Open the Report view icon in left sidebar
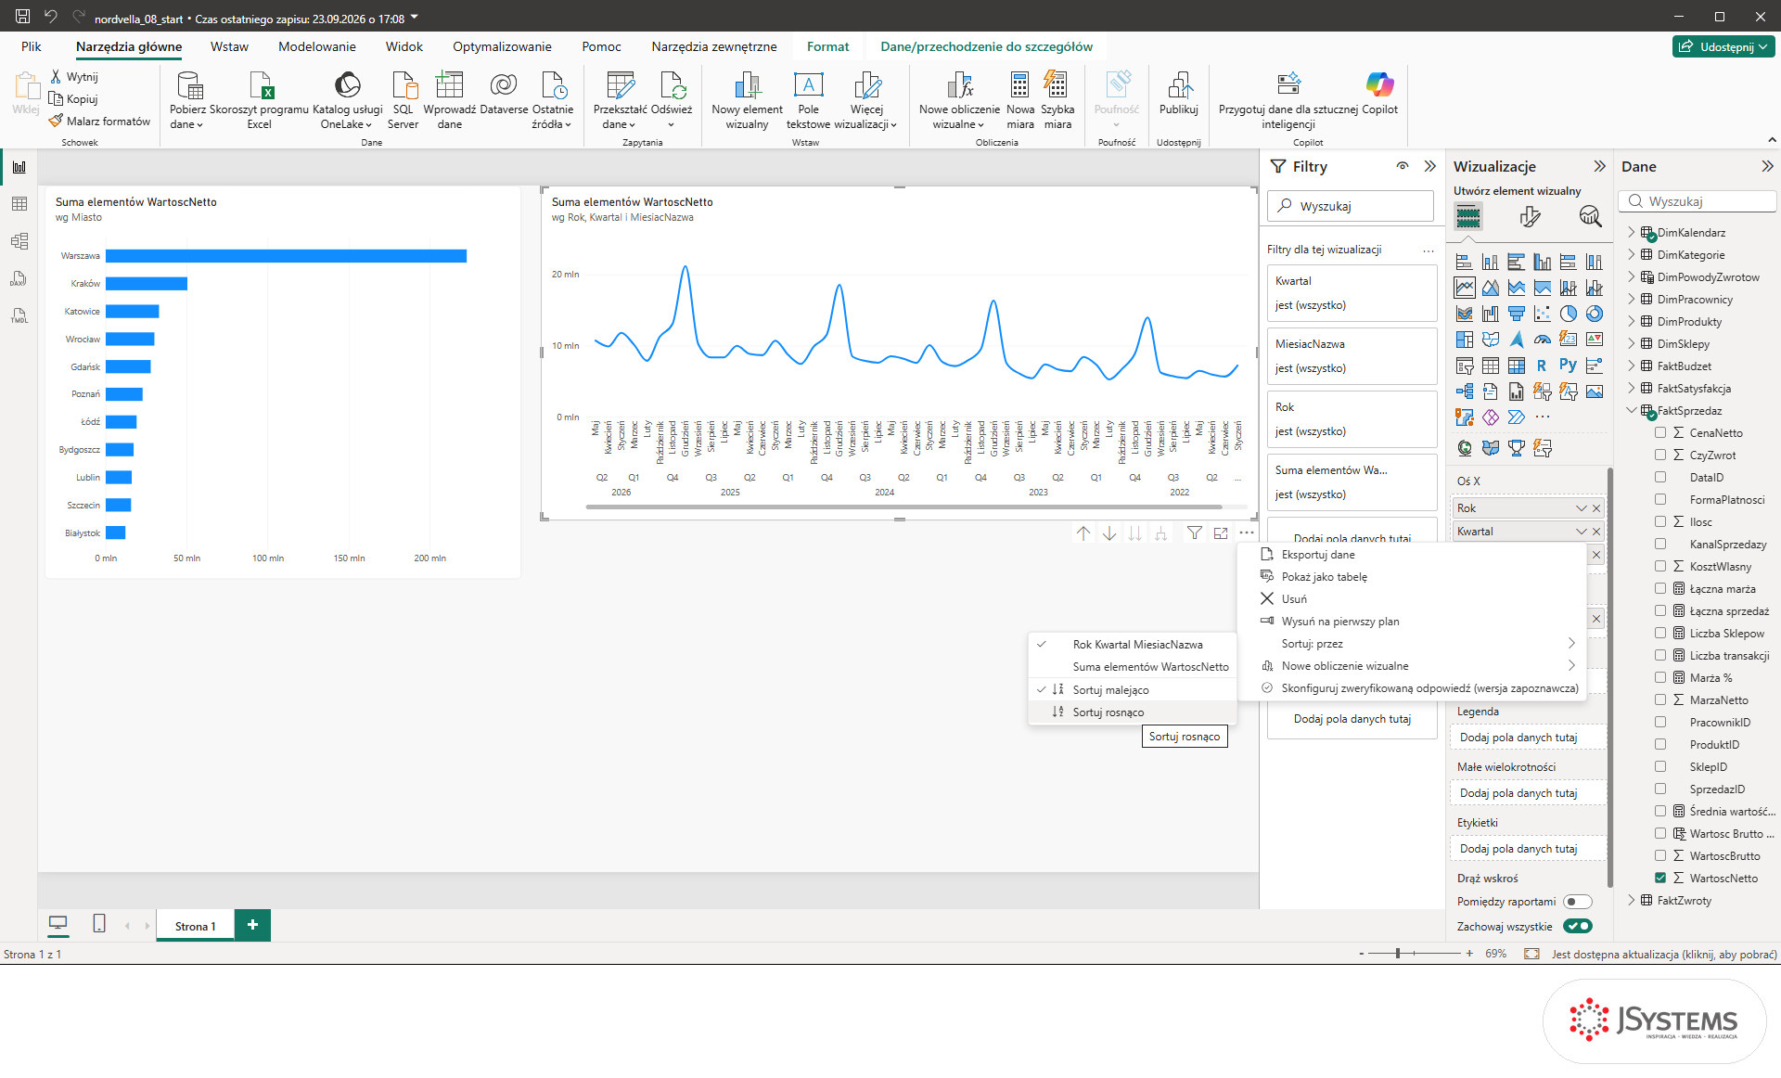Viewport: 1781px width, 1078px height. (x=19, y=167)
